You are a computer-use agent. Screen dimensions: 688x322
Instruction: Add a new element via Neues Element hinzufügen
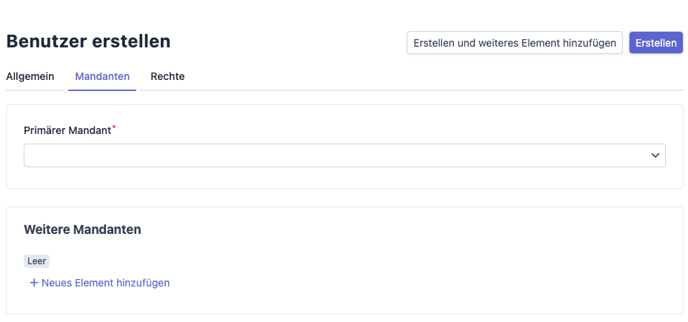99,283
